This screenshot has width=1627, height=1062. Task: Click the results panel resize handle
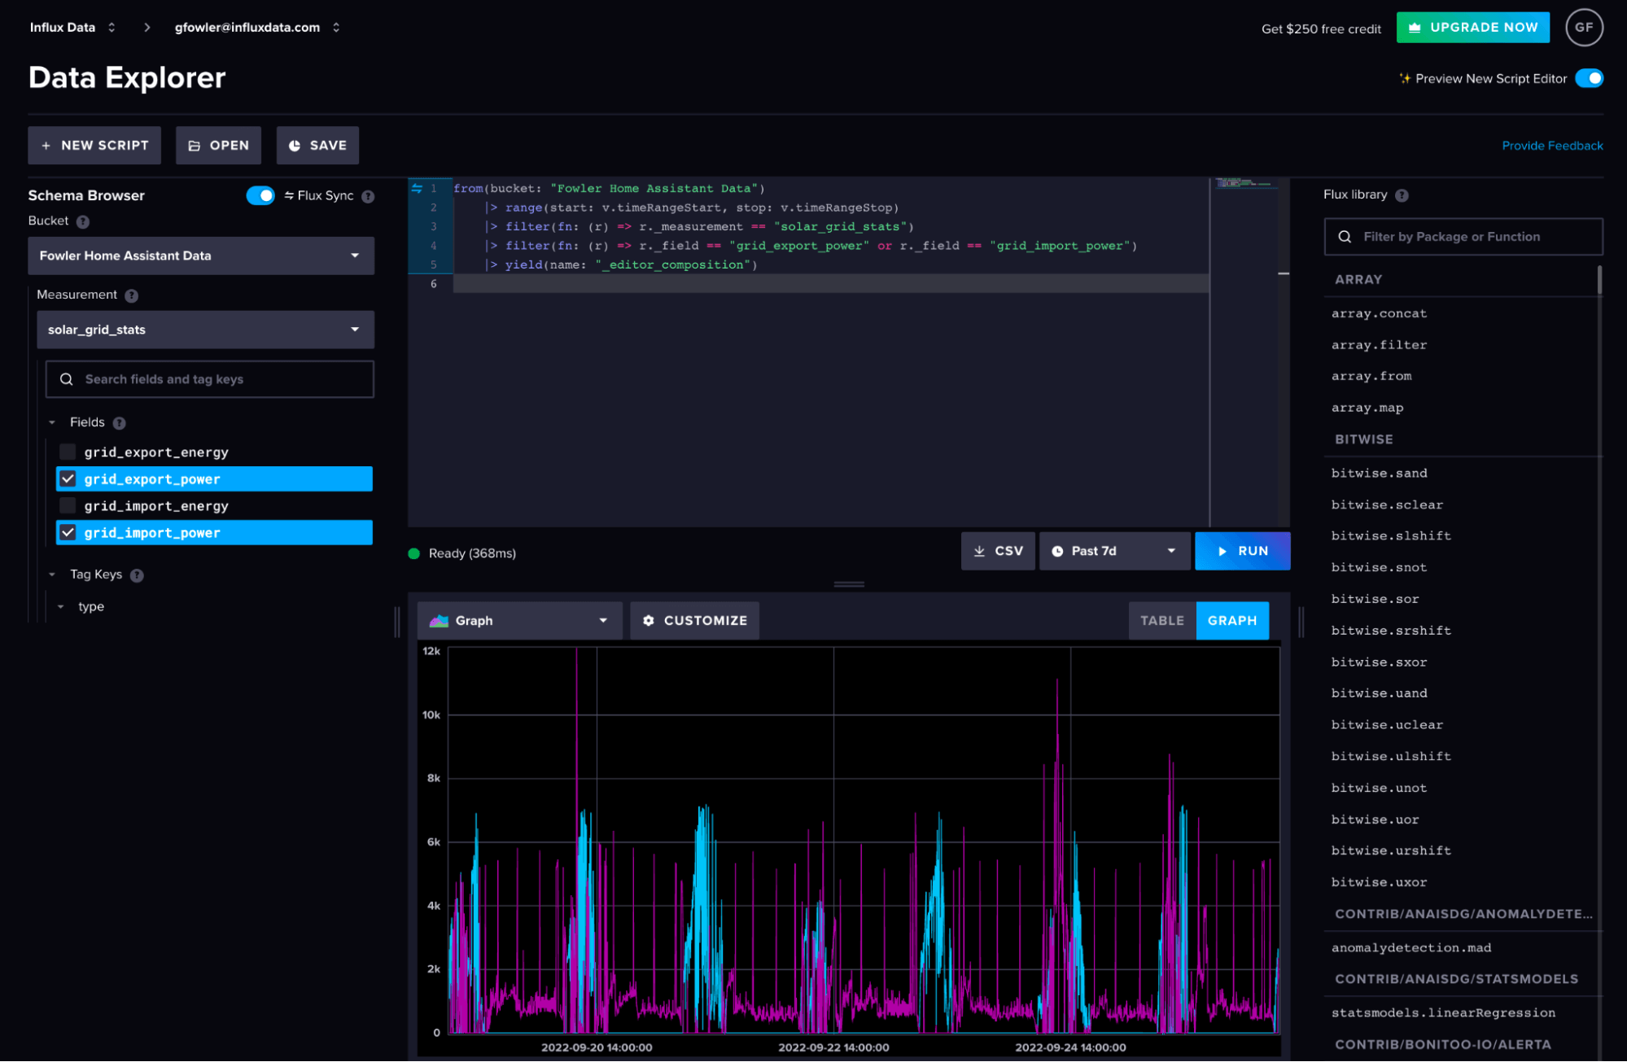pyautogui.click(x=848, y=584)
